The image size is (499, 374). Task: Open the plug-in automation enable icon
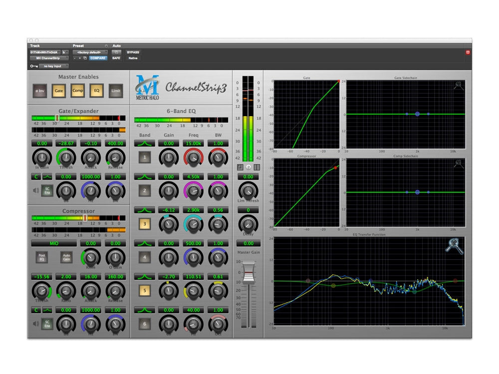pyautogui.click(x=116, y=52)
